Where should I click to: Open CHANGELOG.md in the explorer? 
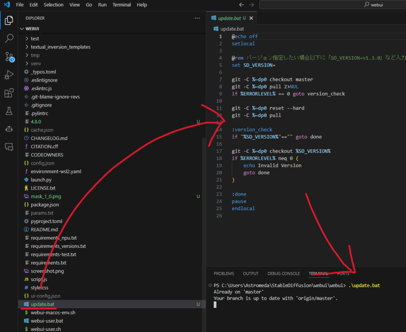(x=112, y=138)
